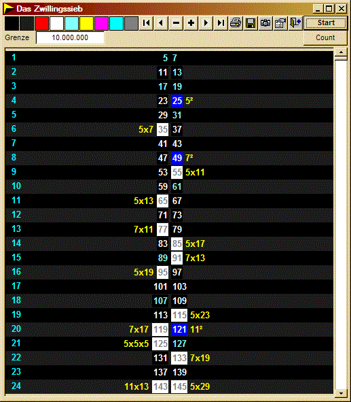This screenshot has width=351, height=402.
Task: Click the minus decrease icon
Action: [176, 23]
